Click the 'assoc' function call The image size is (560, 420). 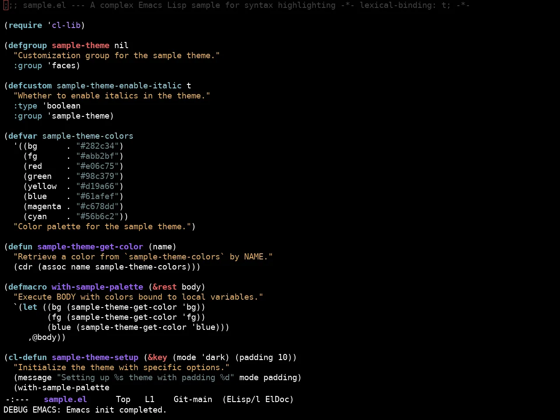click(x=54, y=267)
